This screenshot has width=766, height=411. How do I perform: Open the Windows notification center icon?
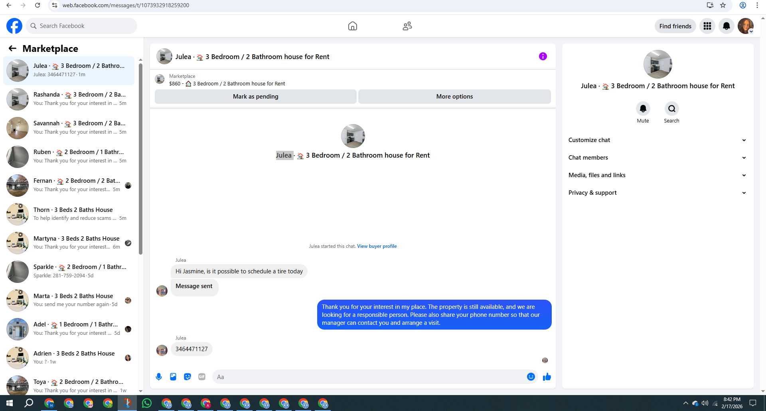click(753, 403)
